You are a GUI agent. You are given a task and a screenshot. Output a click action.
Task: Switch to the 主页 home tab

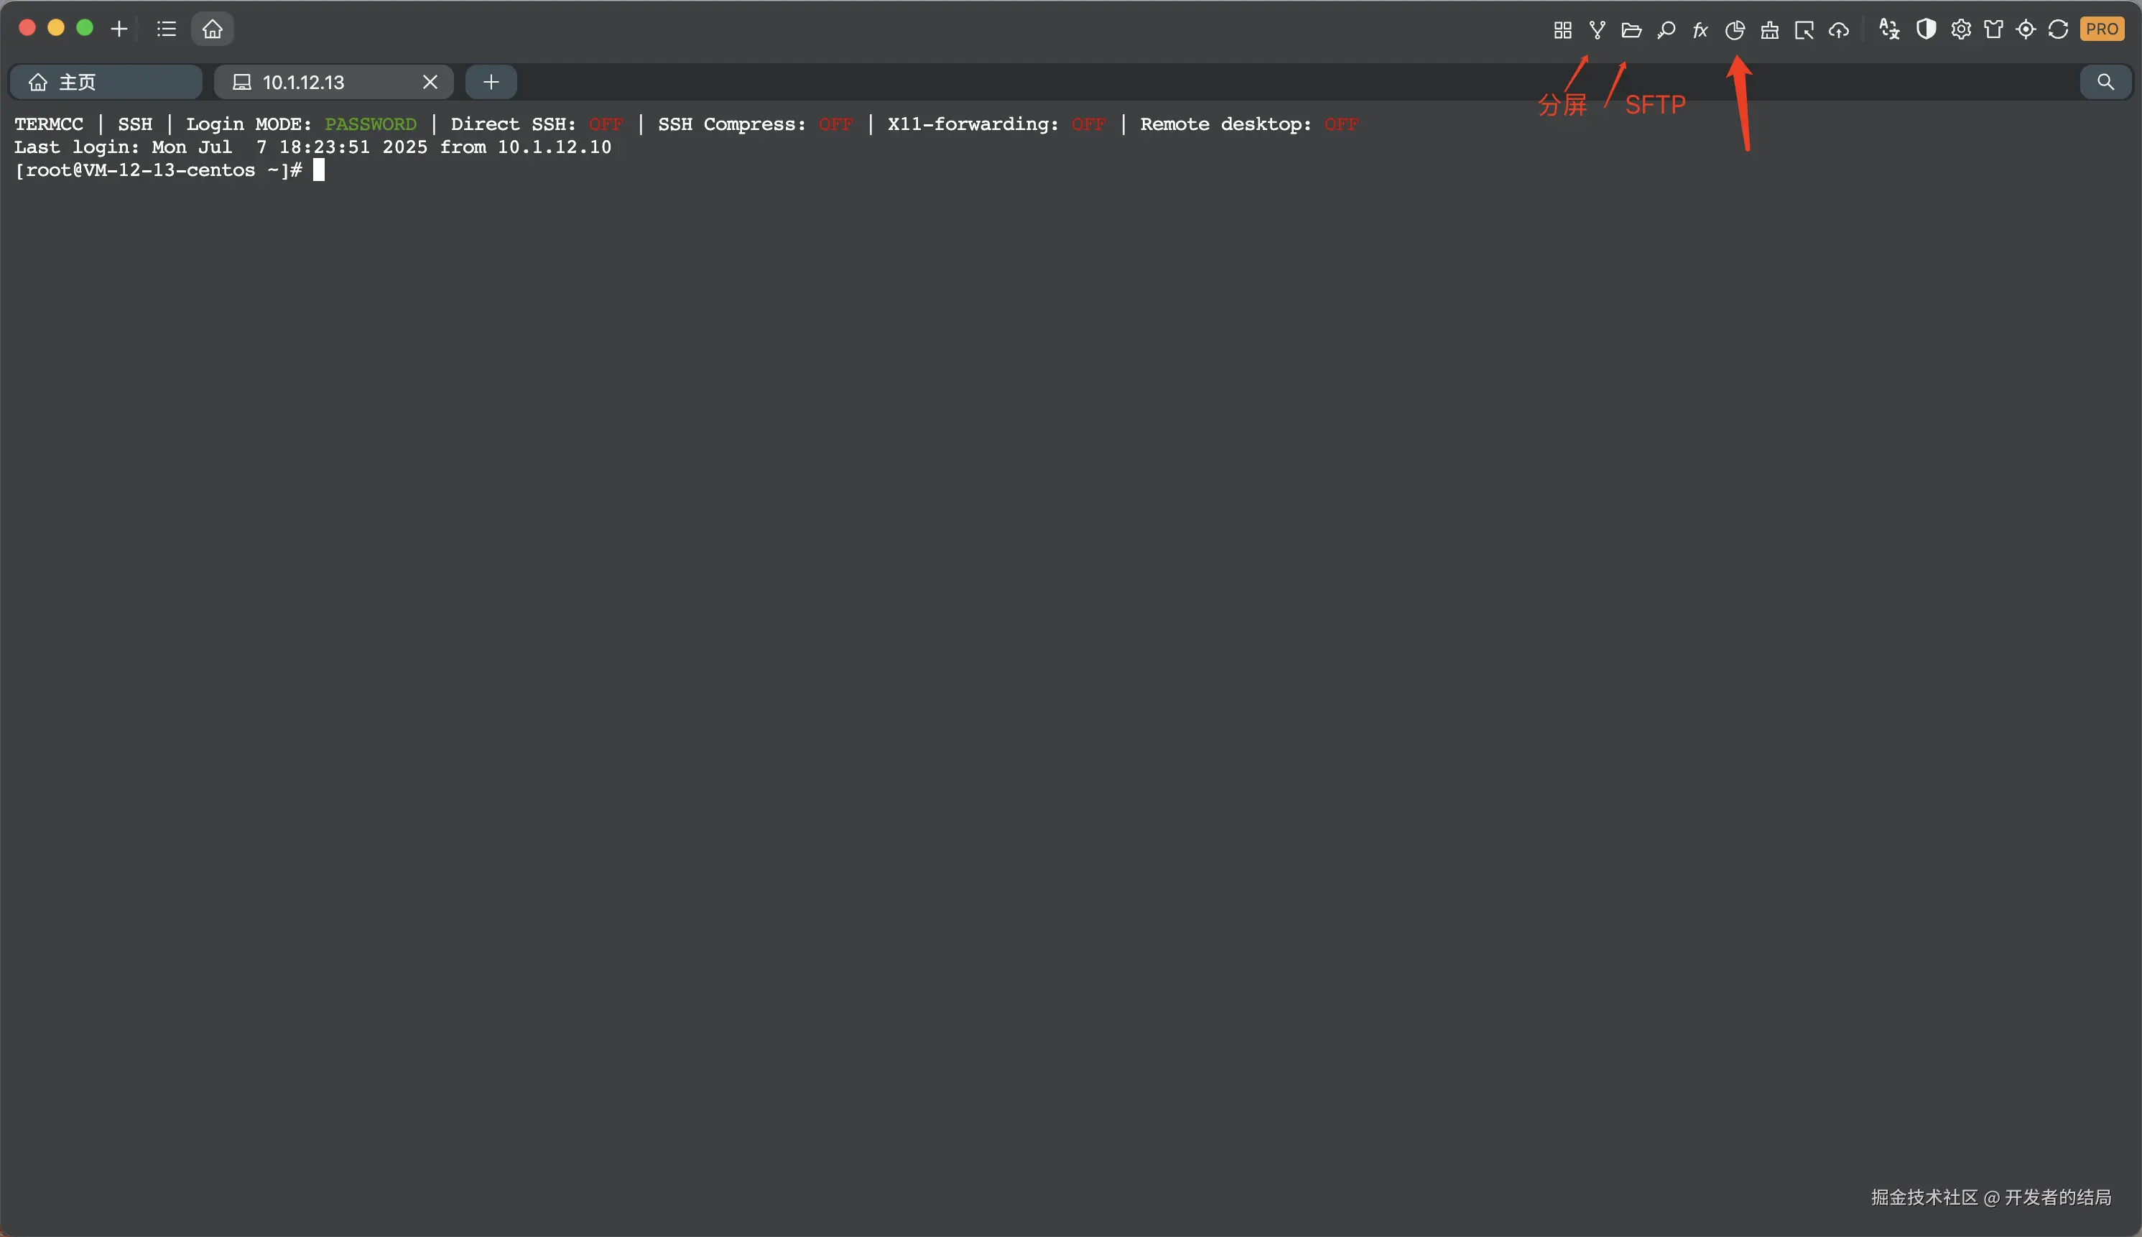[x=106, y=83]
